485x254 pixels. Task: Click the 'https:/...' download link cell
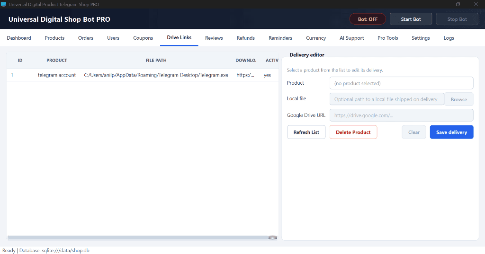(x=245, y=75)
